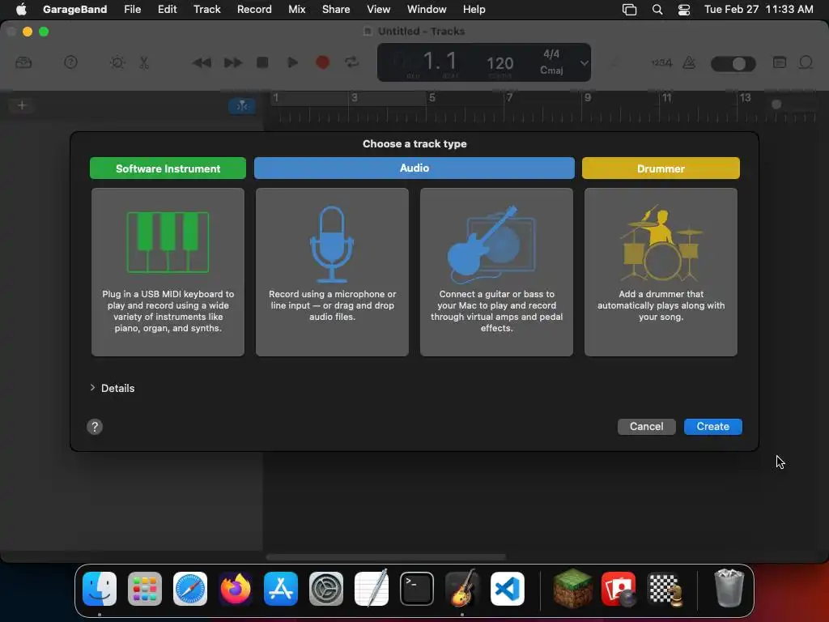This screenshot has height=622, width=829.
Task: Click the Play transport button
Action: 292,62
